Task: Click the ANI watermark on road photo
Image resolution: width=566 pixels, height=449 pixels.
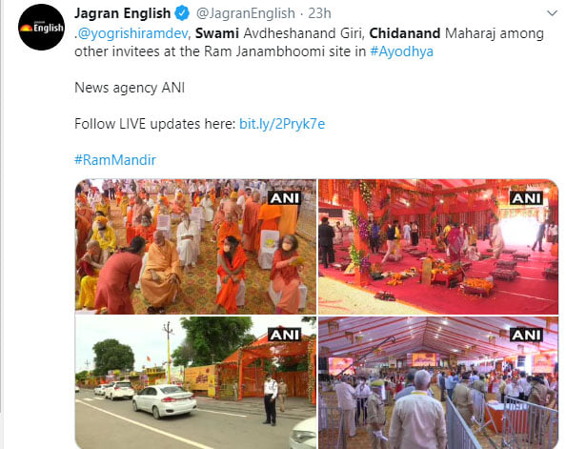Action: point(285,335)
